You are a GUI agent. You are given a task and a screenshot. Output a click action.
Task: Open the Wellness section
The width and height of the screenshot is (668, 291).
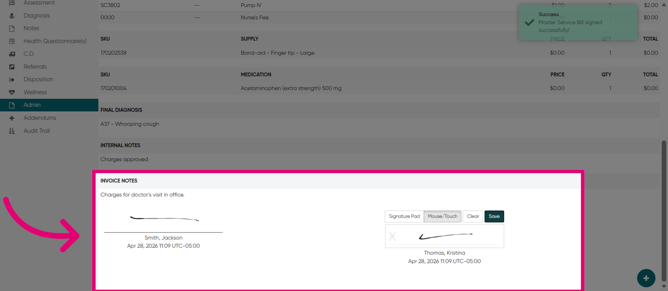click(x=35, y=92)
